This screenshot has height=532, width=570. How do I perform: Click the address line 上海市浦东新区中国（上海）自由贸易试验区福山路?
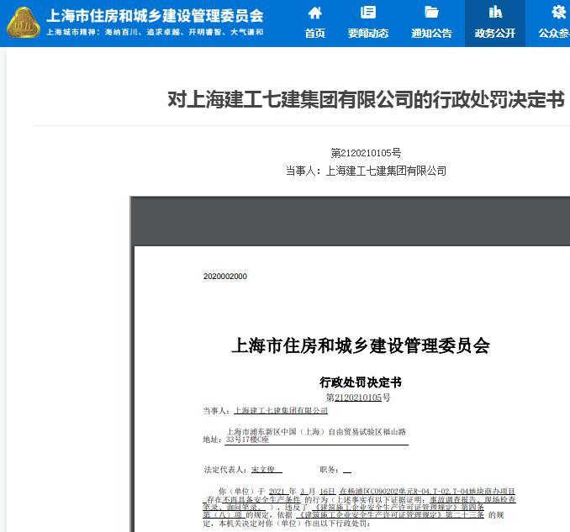tap(316, 432)
